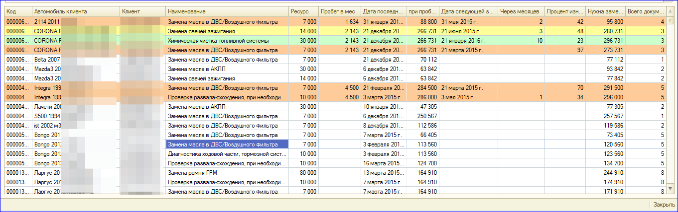This screenshot has height=212, width=678.
Task: Click the Закрыть button
Action: [x=664, y=205]
